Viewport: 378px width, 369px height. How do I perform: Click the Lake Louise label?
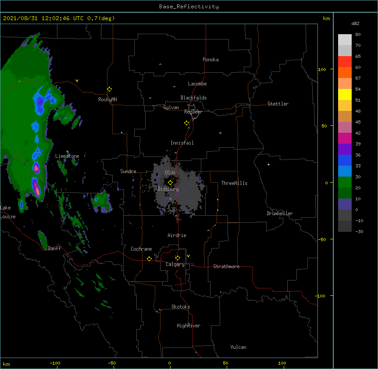(x=7, y=212)
